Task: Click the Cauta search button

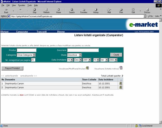Action: pos(116,55)
